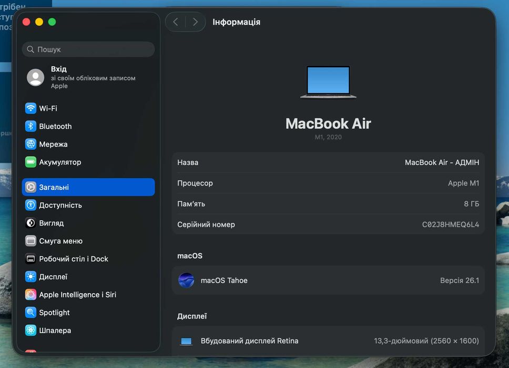
Task: Click the Версія 26.1 text
Action: (x=460, y=280)
